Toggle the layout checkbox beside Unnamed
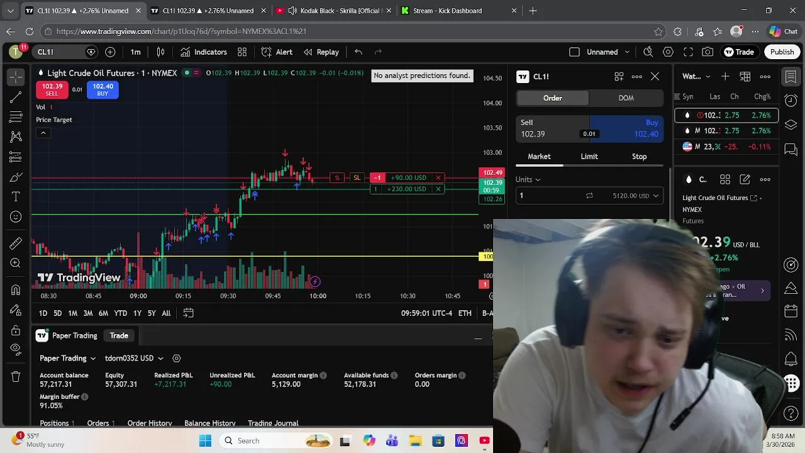 (x=574, y=52)
